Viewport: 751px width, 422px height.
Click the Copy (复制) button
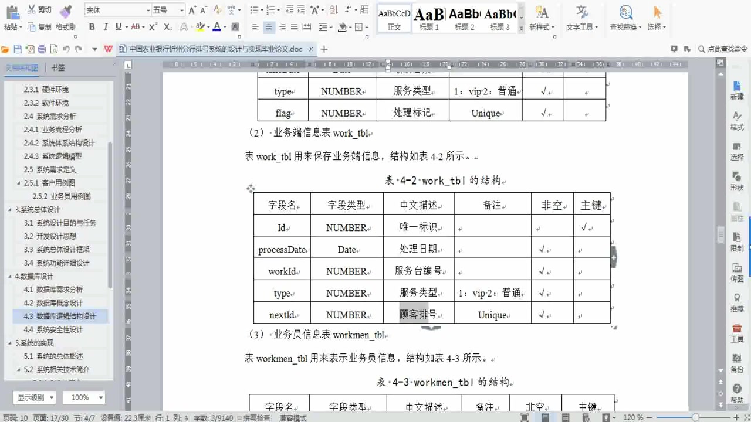click(39, 27)
